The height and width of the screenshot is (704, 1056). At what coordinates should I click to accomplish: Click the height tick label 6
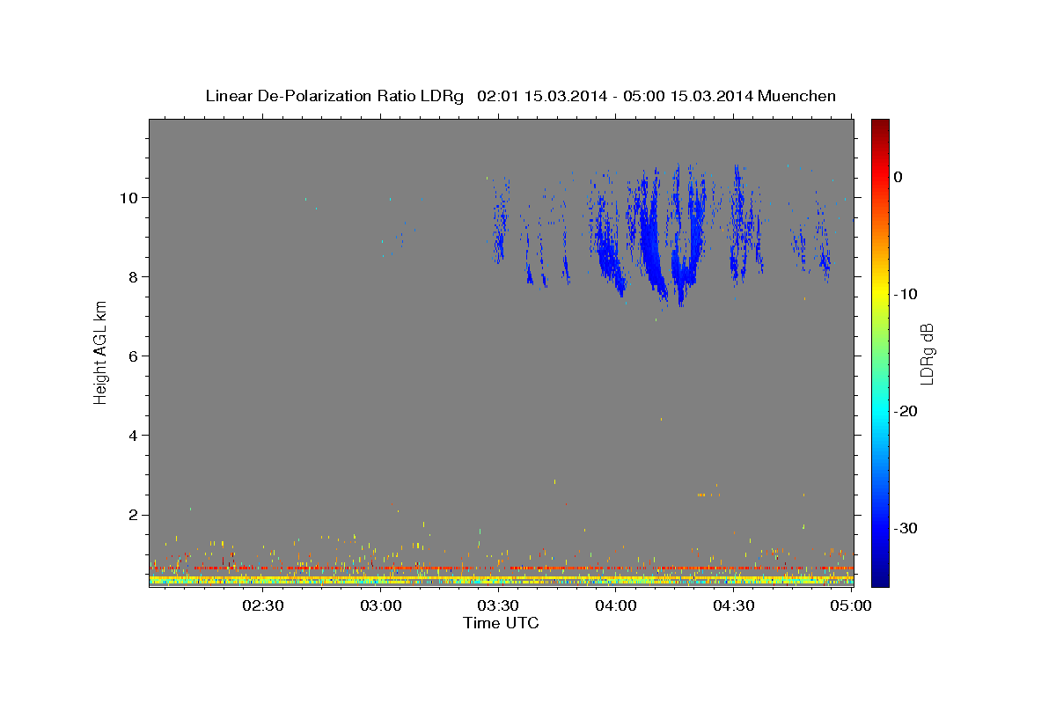(x=136, y=356)
